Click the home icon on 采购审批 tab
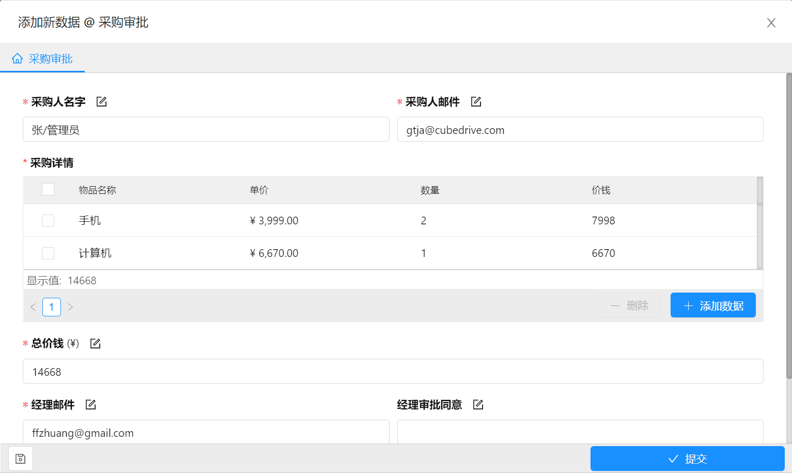This screenshot has height=473, width=792. tap(18, 58)
